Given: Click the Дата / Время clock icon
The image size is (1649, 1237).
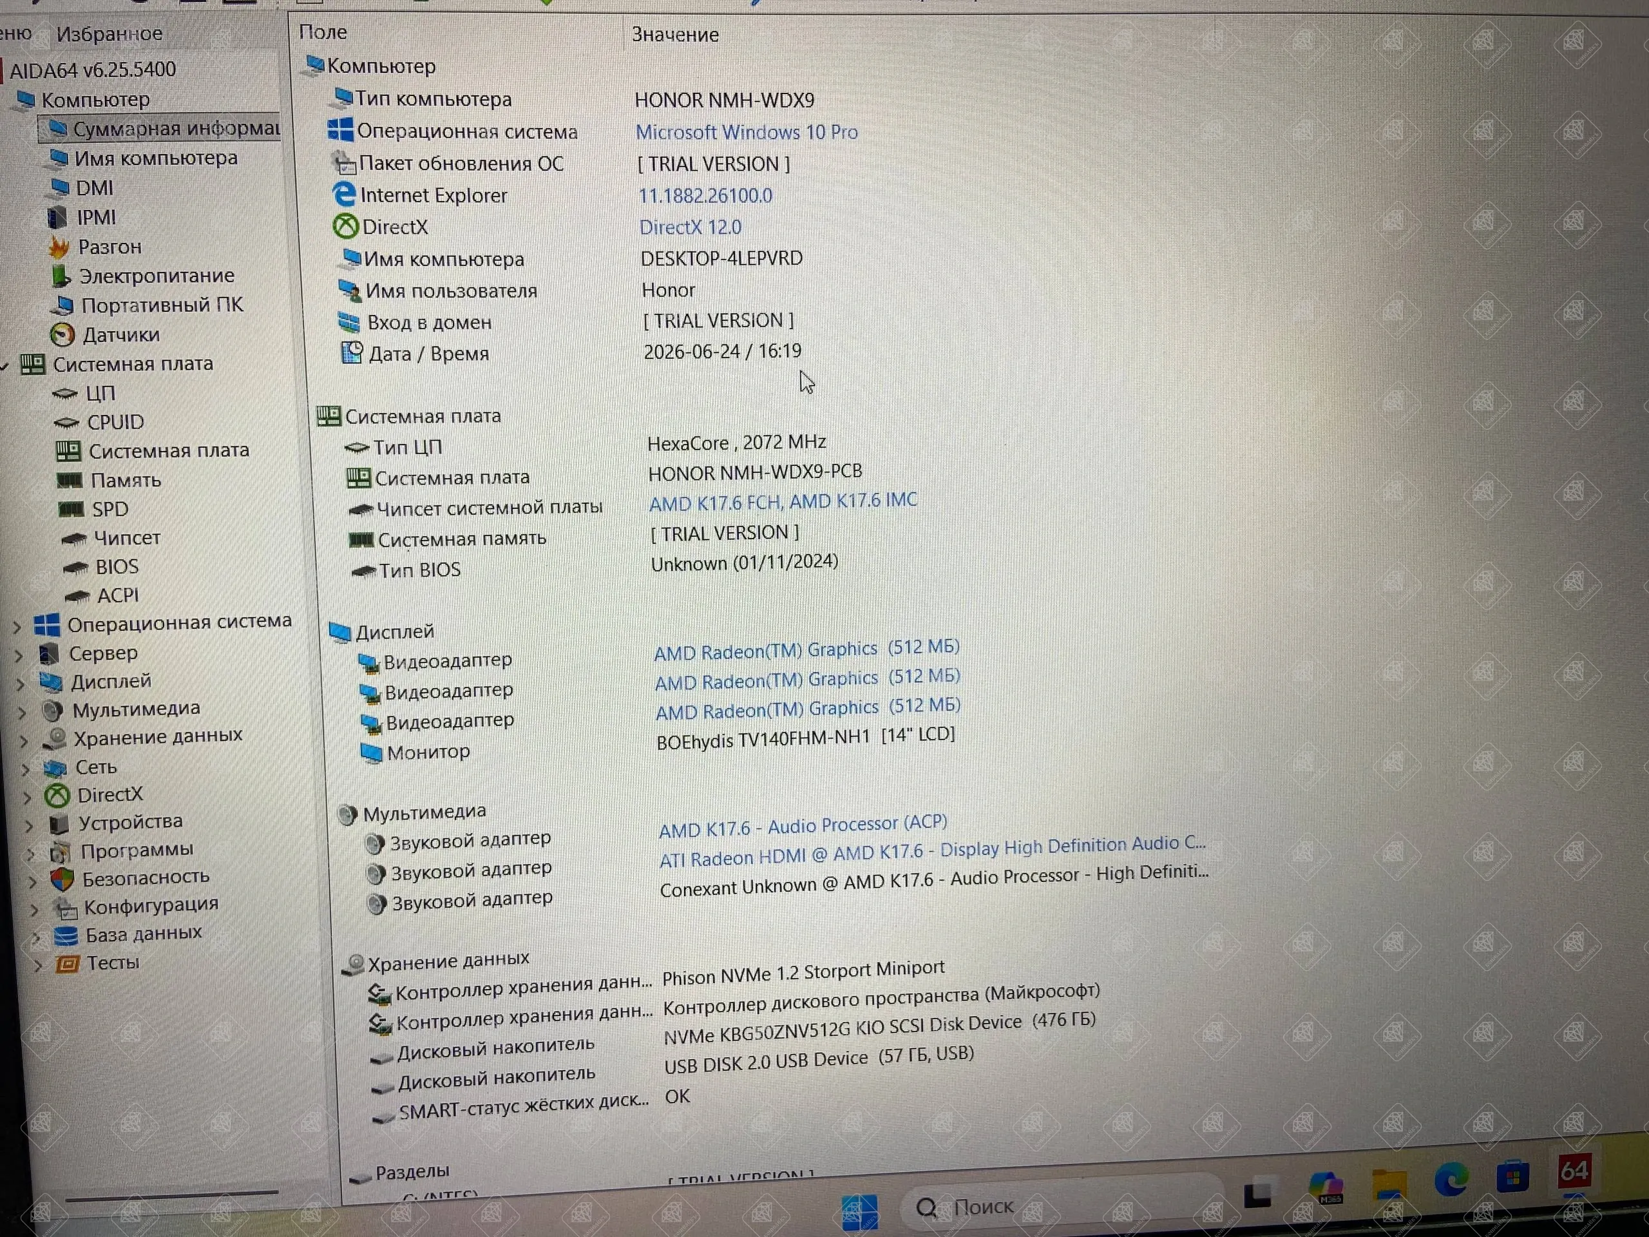Looking at the screenshot, I should (x=352, y=352).
